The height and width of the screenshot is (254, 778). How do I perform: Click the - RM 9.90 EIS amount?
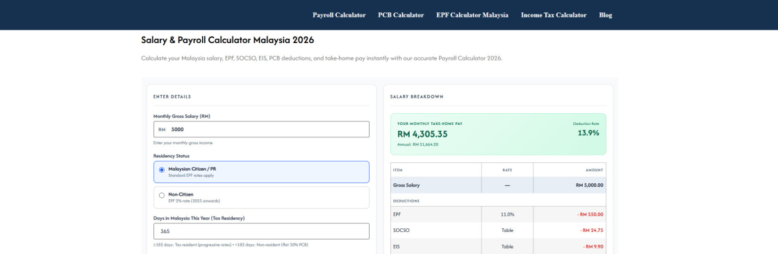593,246
